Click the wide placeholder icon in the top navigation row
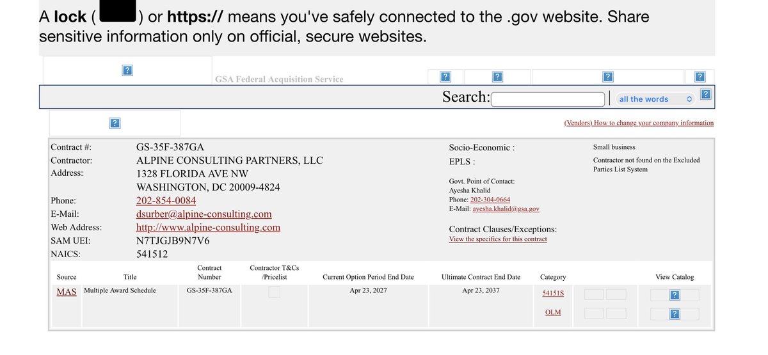 pyautogui.click(x=608, y=77)
